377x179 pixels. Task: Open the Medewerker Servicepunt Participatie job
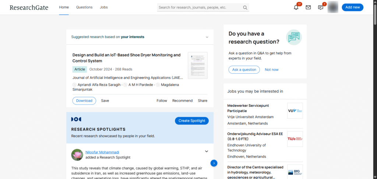pos(248,108)
